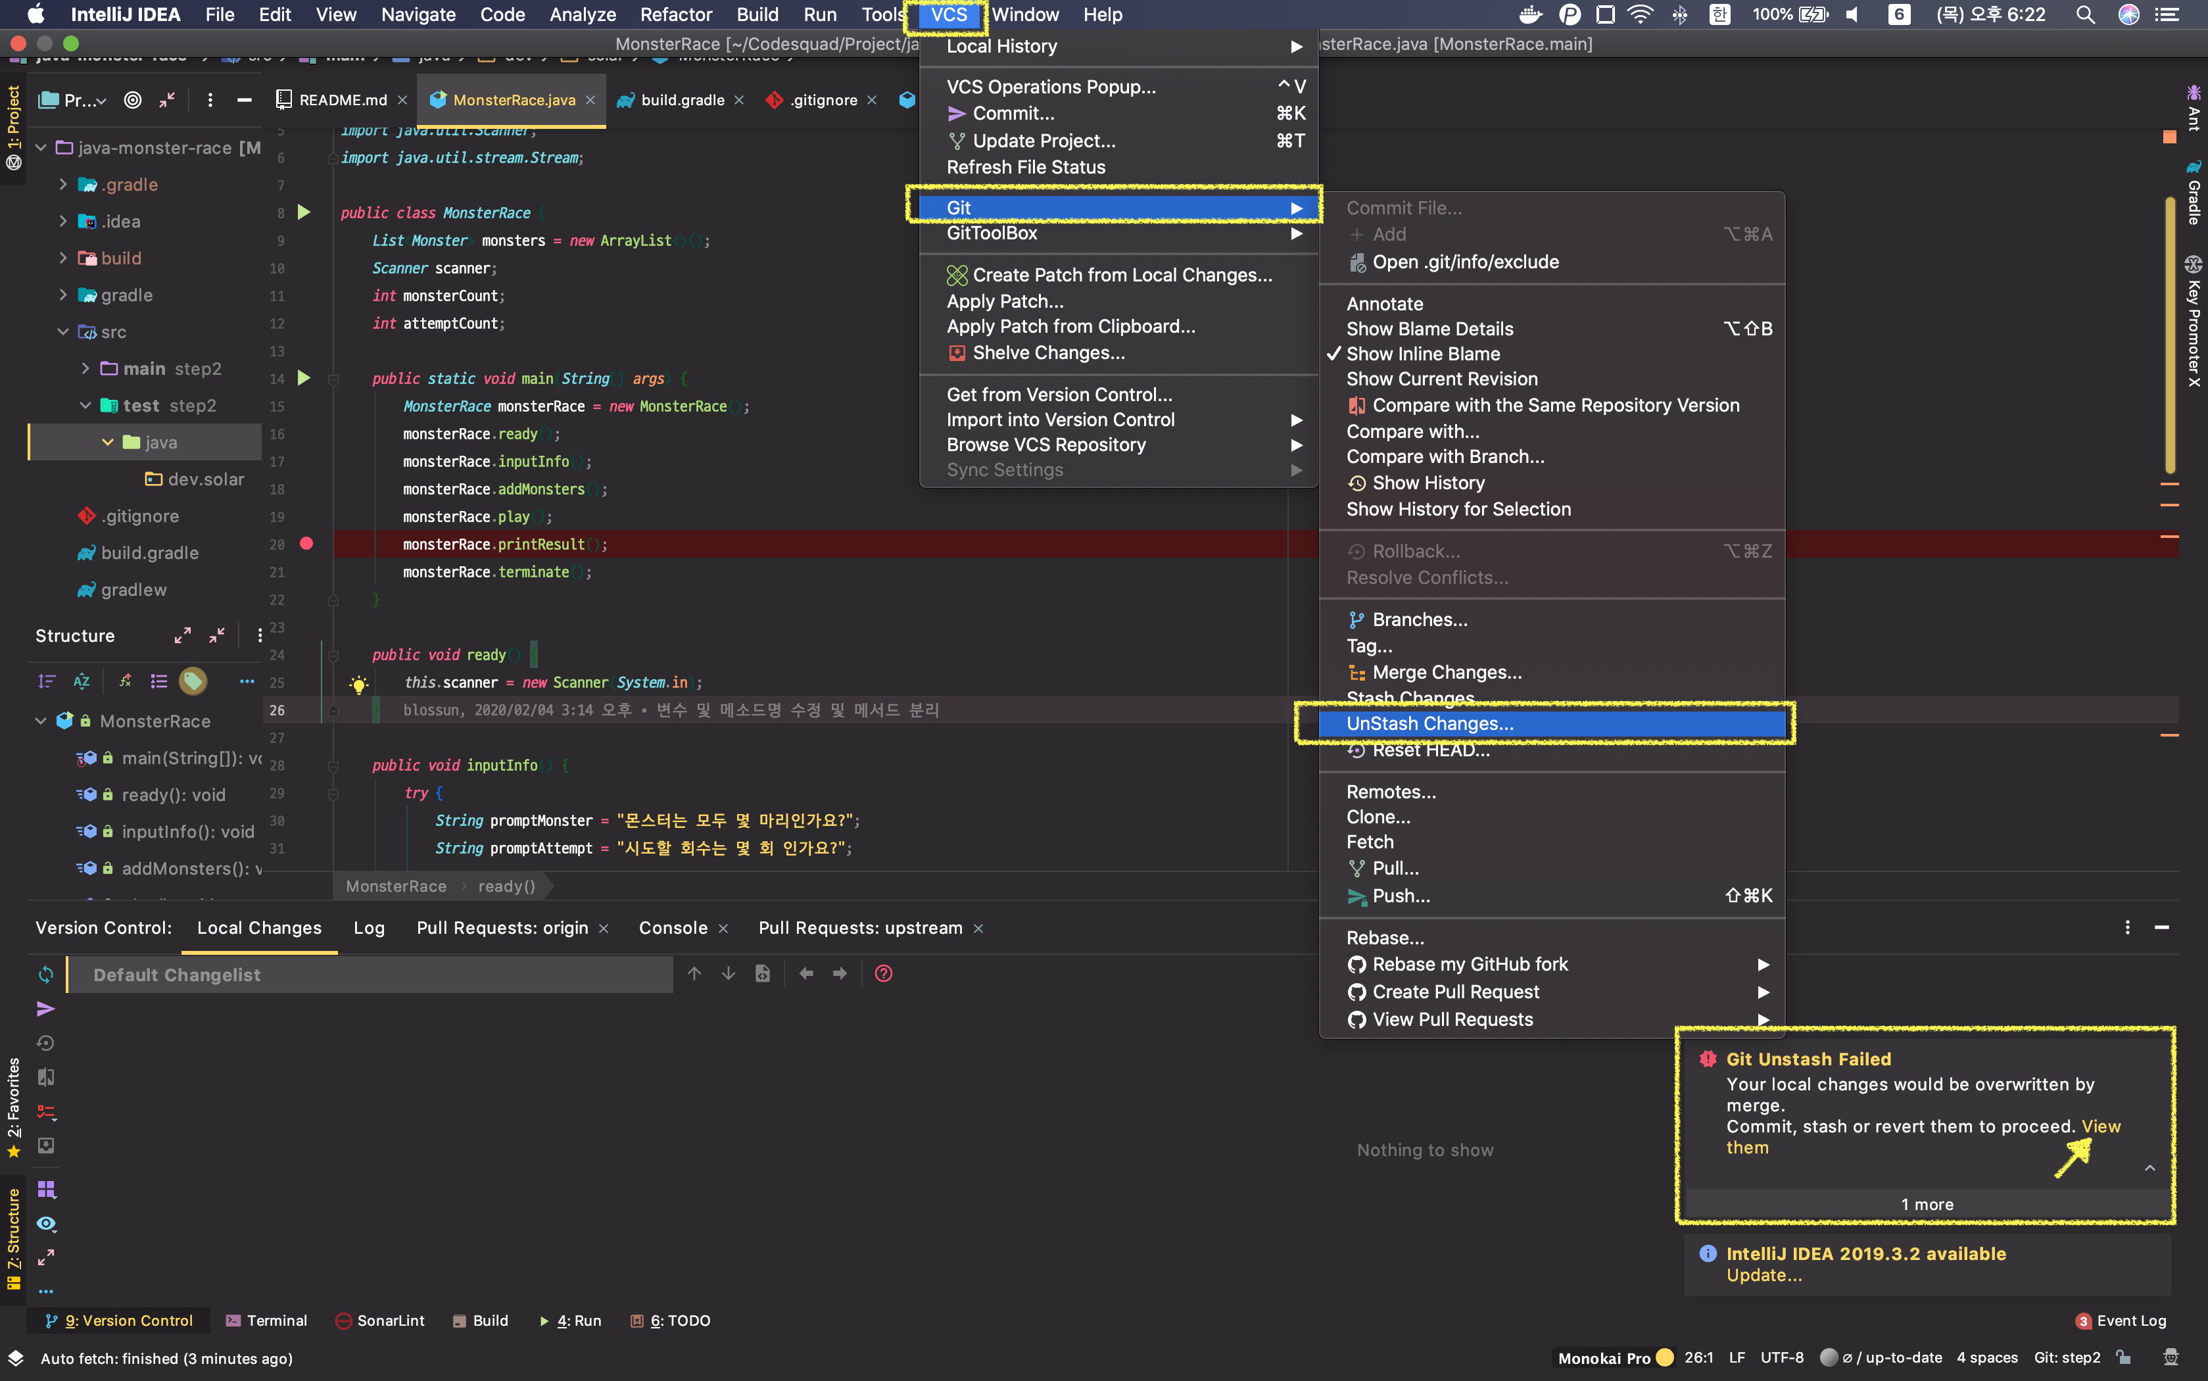Click the run gutter icon beside main method
Viewport: 2208px width, 1381px height.
click(x=304, y=378)
